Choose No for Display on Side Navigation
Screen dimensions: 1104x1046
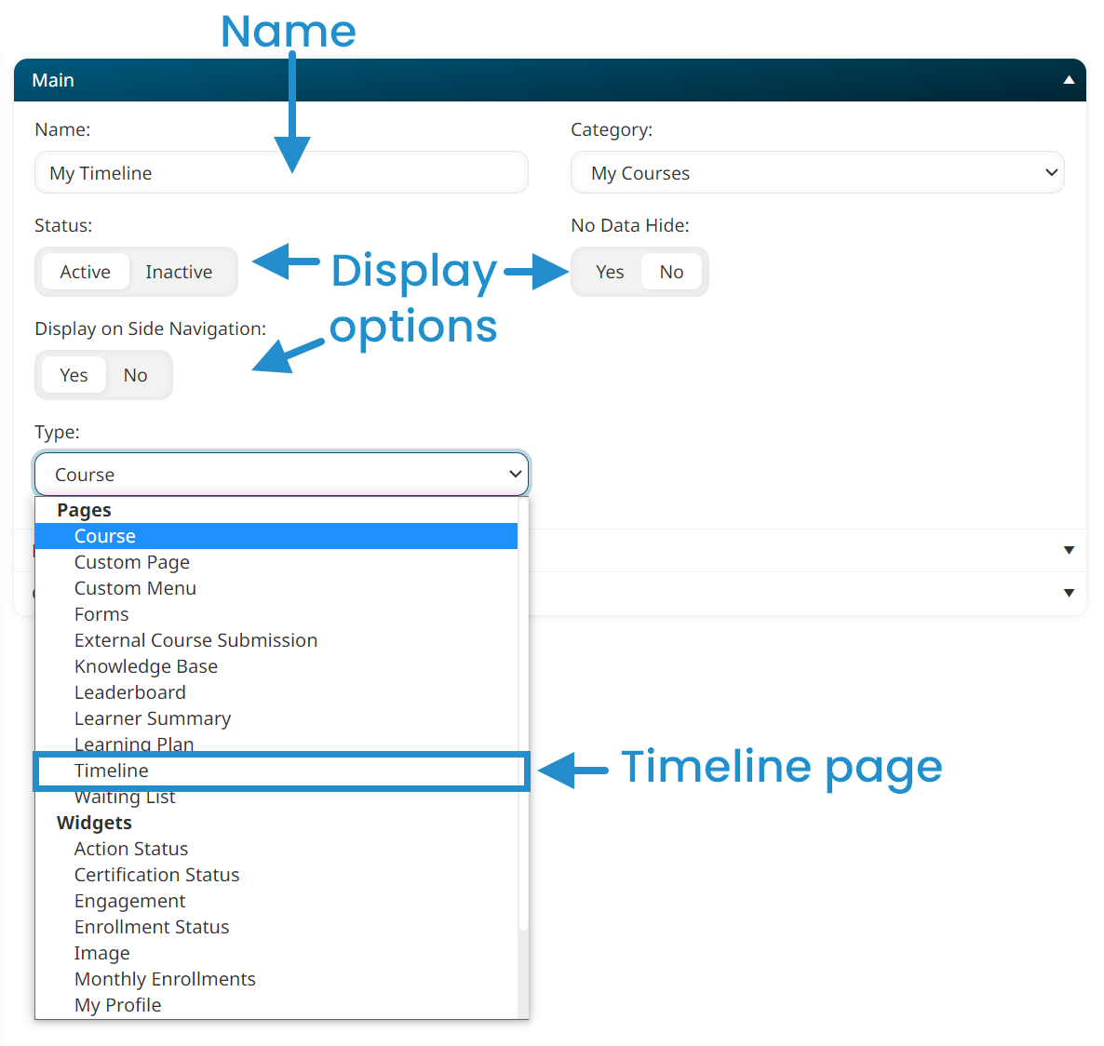point(135,374)
